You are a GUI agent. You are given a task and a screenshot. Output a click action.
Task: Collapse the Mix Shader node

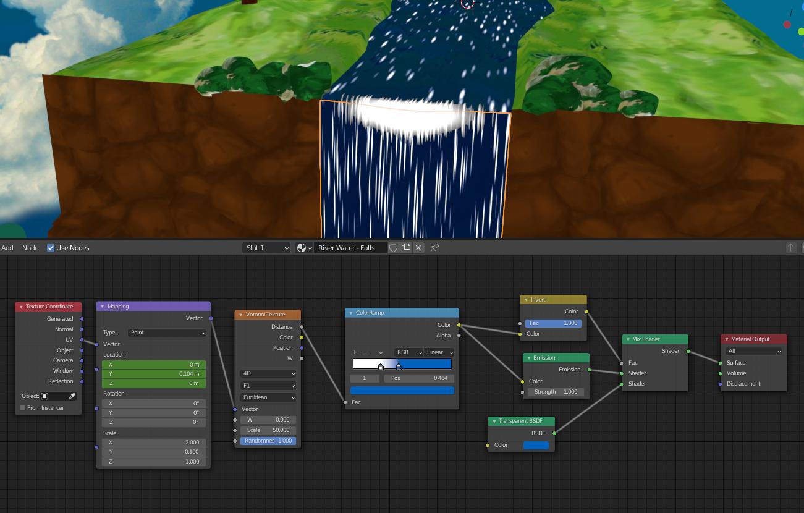point(628,339)
